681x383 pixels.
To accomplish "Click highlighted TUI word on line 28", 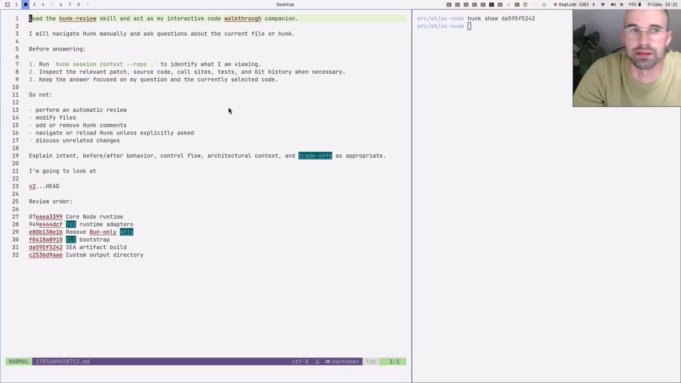I will pos(71,224).
